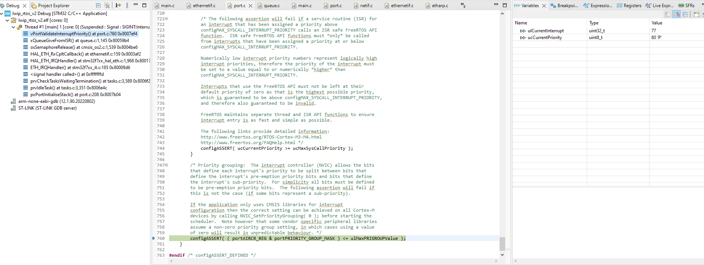Close the Variables view tab
Viewport: 704px width, 265px height.
point(544,6)
